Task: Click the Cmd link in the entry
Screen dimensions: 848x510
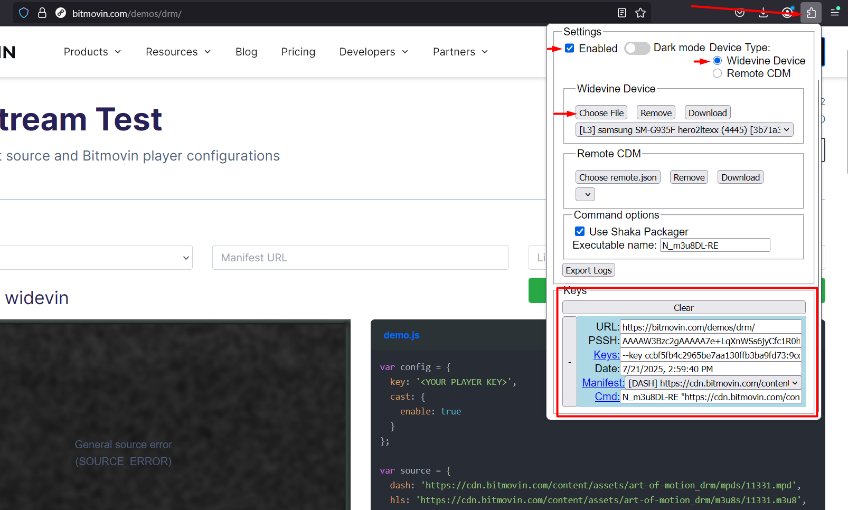Action: [607, 396]
